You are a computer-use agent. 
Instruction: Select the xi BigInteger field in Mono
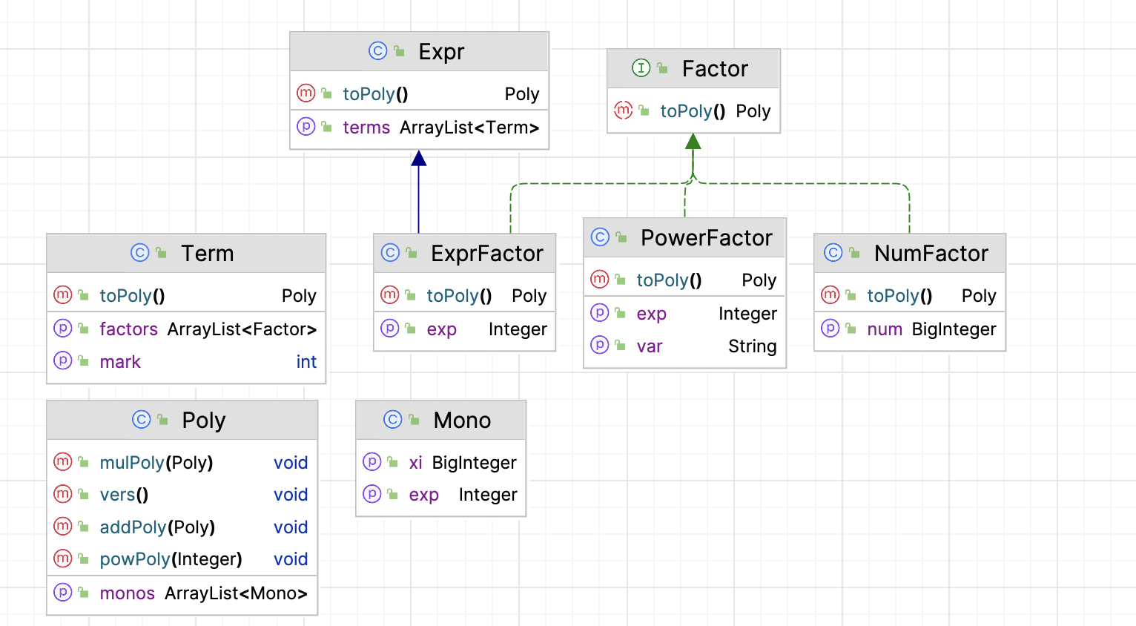click(440, 463)
